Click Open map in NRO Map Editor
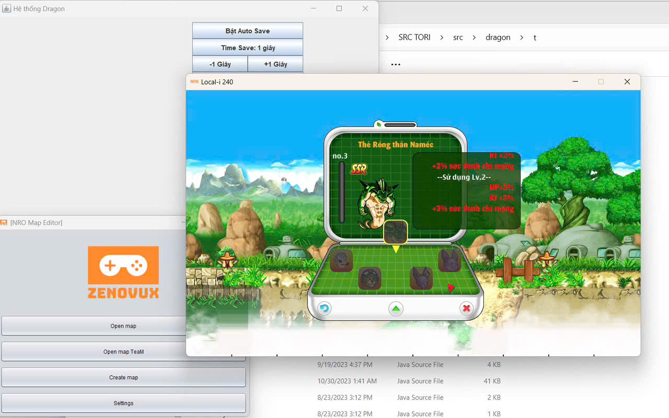Image resolution: width=669 pixels, height=418 pixels. [123, 326]
